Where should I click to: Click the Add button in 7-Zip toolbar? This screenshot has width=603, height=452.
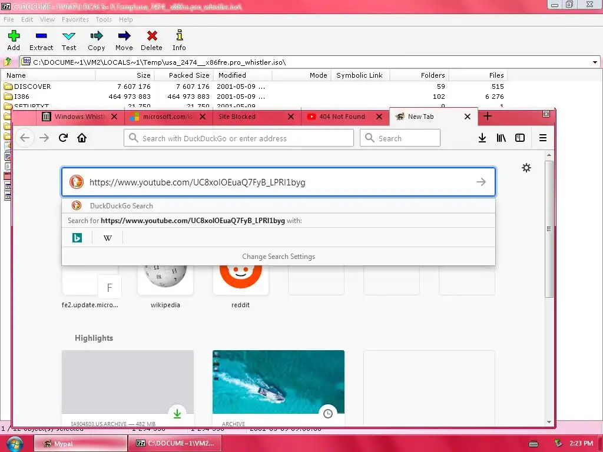pyautogui.click(x=14, y=41)
